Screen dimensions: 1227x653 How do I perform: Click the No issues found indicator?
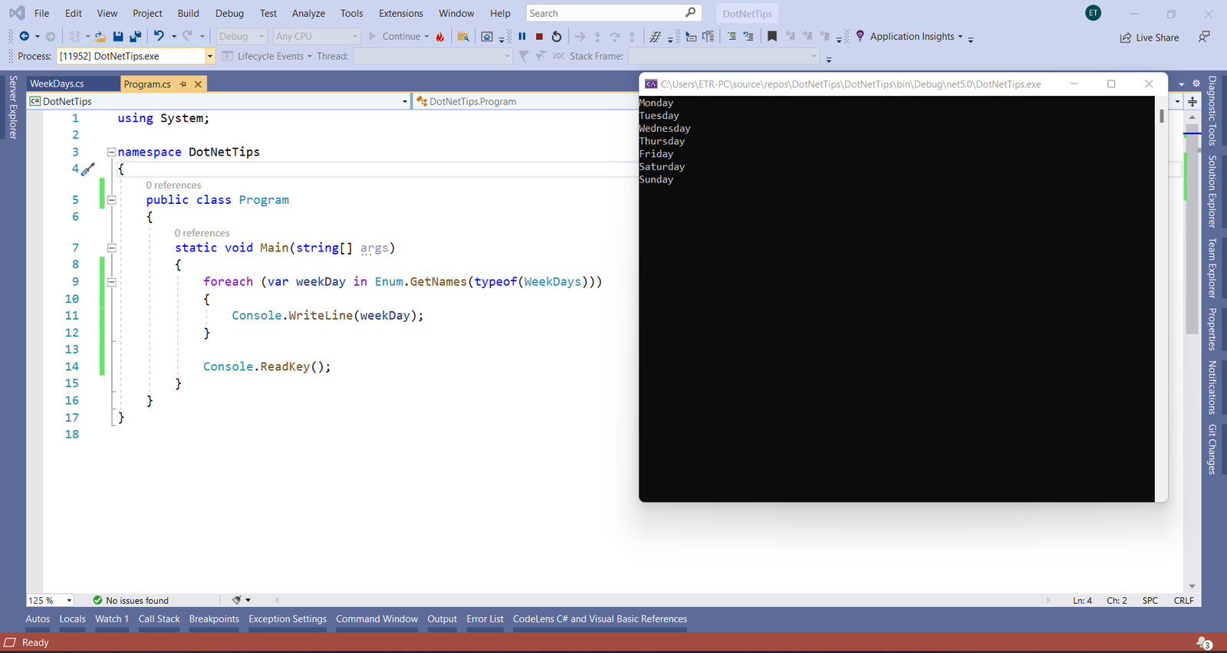130,600
